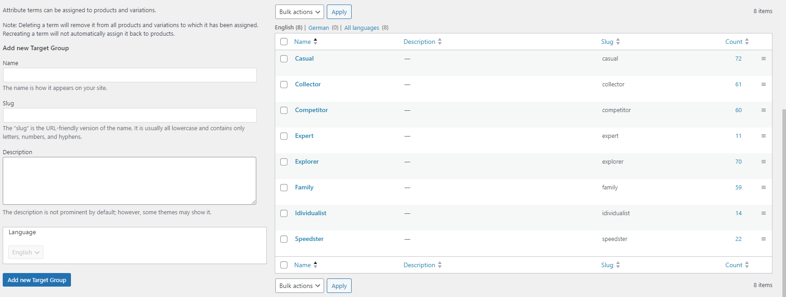Open the bottom Bulk actions dropdown
Image resolution: width=786 pixels, height=297 pixels.
(x=299, y=286)
